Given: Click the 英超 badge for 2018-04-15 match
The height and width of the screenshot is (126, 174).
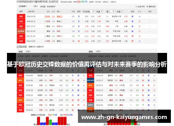Looking at the screenshot, I should tap(21, 21).
